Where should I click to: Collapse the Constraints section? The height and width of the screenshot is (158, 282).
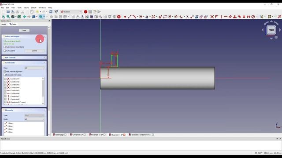45,63
